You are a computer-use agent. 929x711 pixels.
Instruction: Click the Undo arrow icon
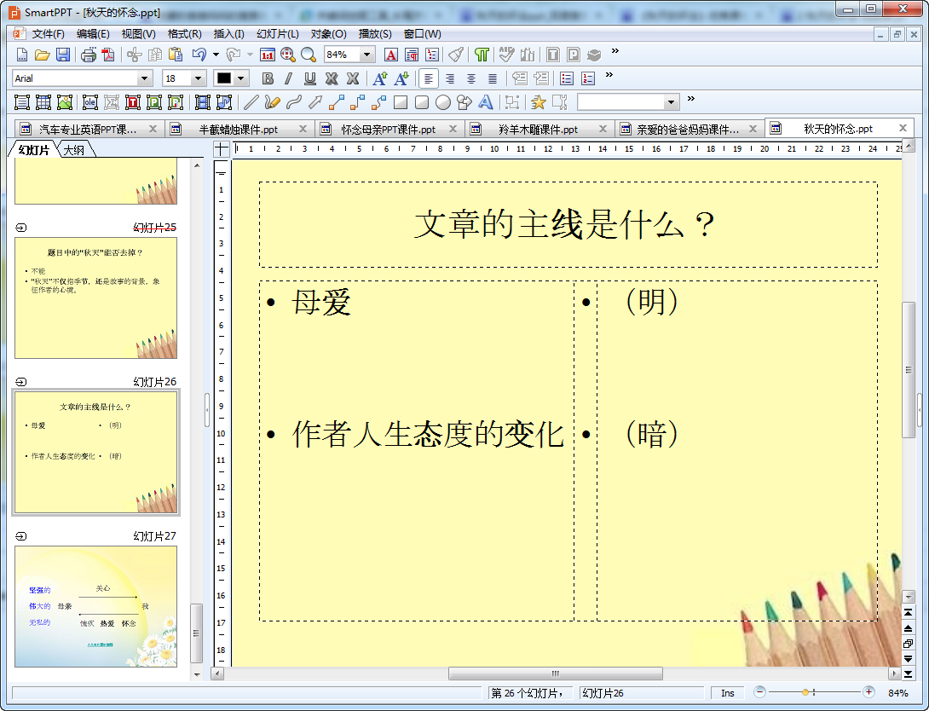click(199, 55)
